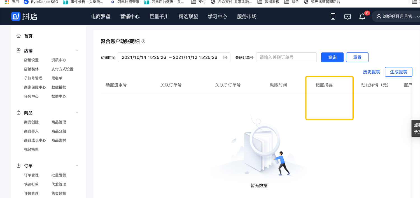This screenshot has height=198, width=420.
Task: Click the 查询 query button
Action: point(332,57)
